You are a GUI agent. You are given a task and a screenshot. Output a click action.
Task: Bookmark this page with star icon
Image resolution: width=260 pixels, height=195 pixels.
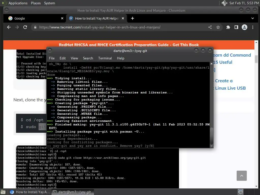click(218, 27)
